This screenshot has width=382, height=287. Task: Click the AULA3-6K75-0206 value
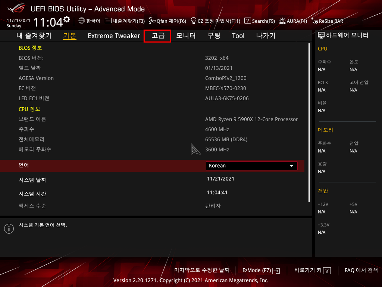(x=227, y=98)
